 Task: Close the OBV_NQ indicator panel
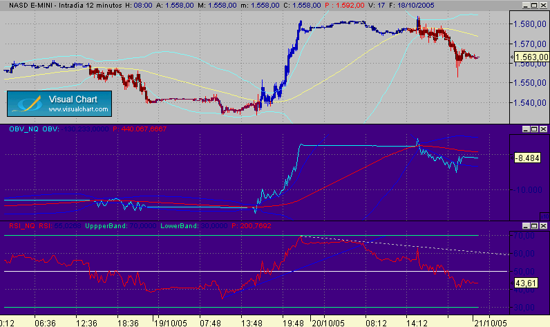543,129
